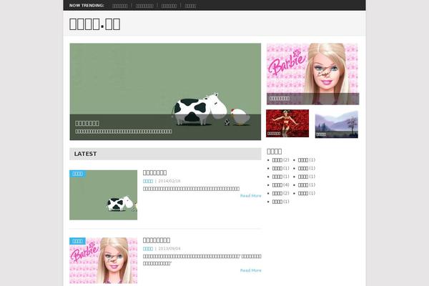Click the LATEST section heading
Image resolution: width=429 pixels, height=286 pixels.
(85, 154)
